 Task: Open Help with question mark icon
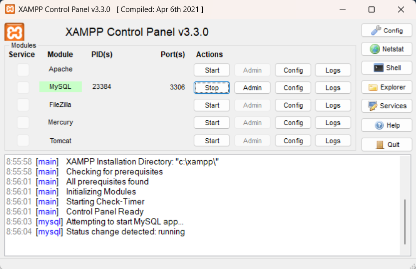point(387,125)
